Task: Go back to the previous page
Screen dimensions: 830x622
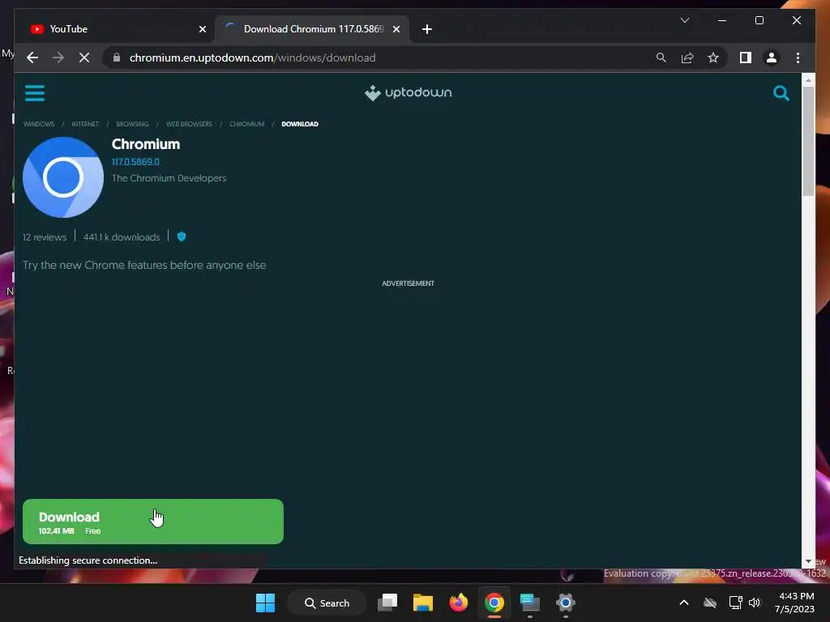Action: pyautogui.click(x=32, y=58)
